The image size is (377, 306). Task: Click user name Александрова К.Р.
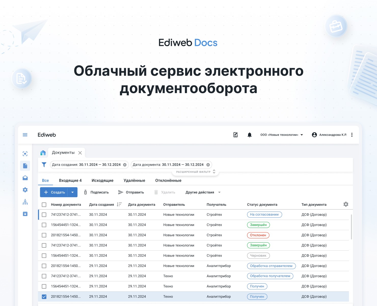point(333,135)
